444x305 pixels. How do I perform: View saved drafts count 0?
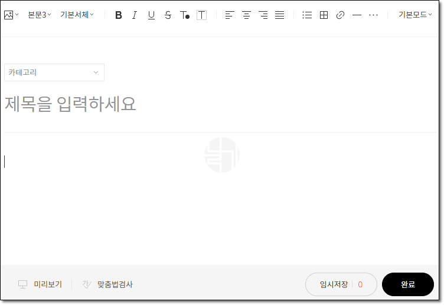point(360,284)
